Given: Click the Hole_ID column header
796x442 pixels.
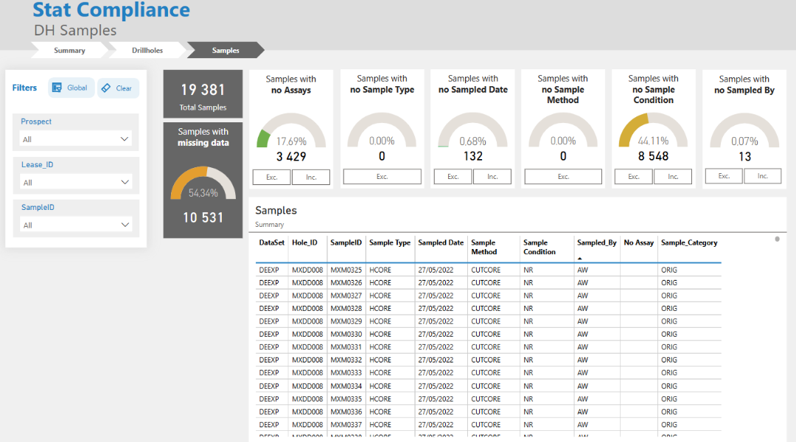Looking at the screenshot, I should (305, 242).
